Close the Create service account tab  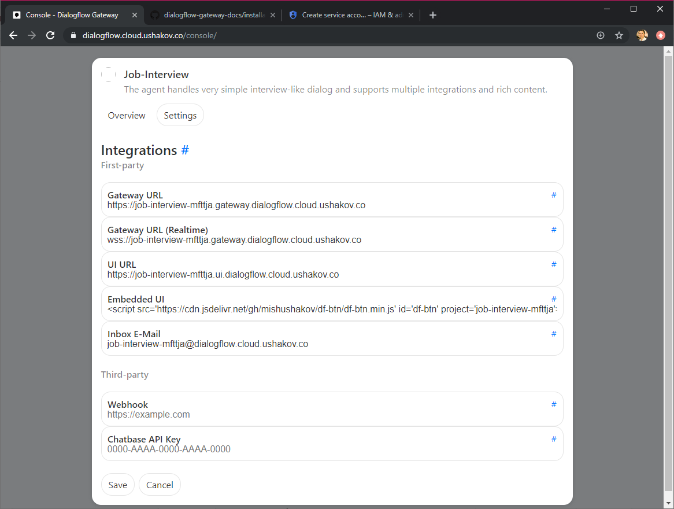pos(411,15)
